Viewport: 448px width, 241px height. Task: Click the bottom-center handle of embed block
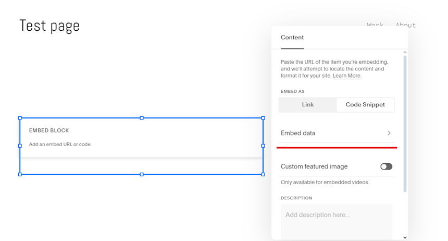click(142, 174)
